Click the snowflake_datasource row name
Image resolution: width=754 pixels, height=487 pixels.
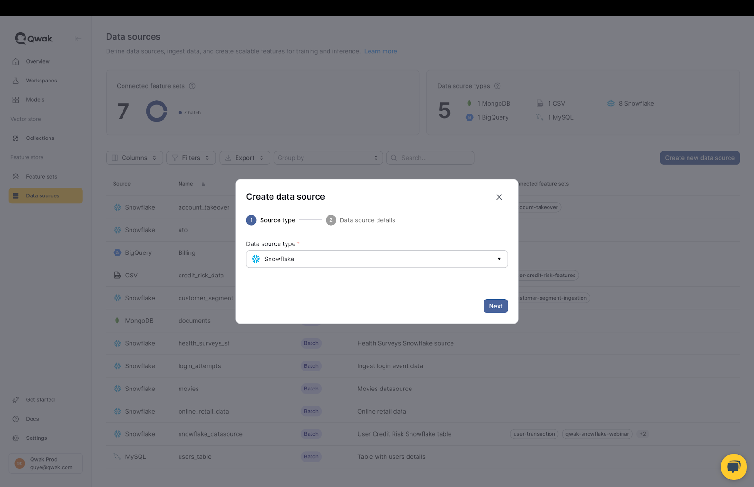[x=210, y=434]
